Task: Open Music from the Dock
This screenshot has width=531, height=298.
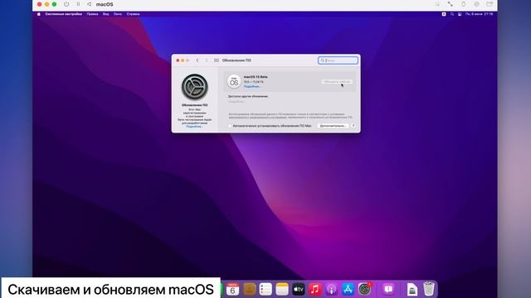Action: tap(315, 289)
